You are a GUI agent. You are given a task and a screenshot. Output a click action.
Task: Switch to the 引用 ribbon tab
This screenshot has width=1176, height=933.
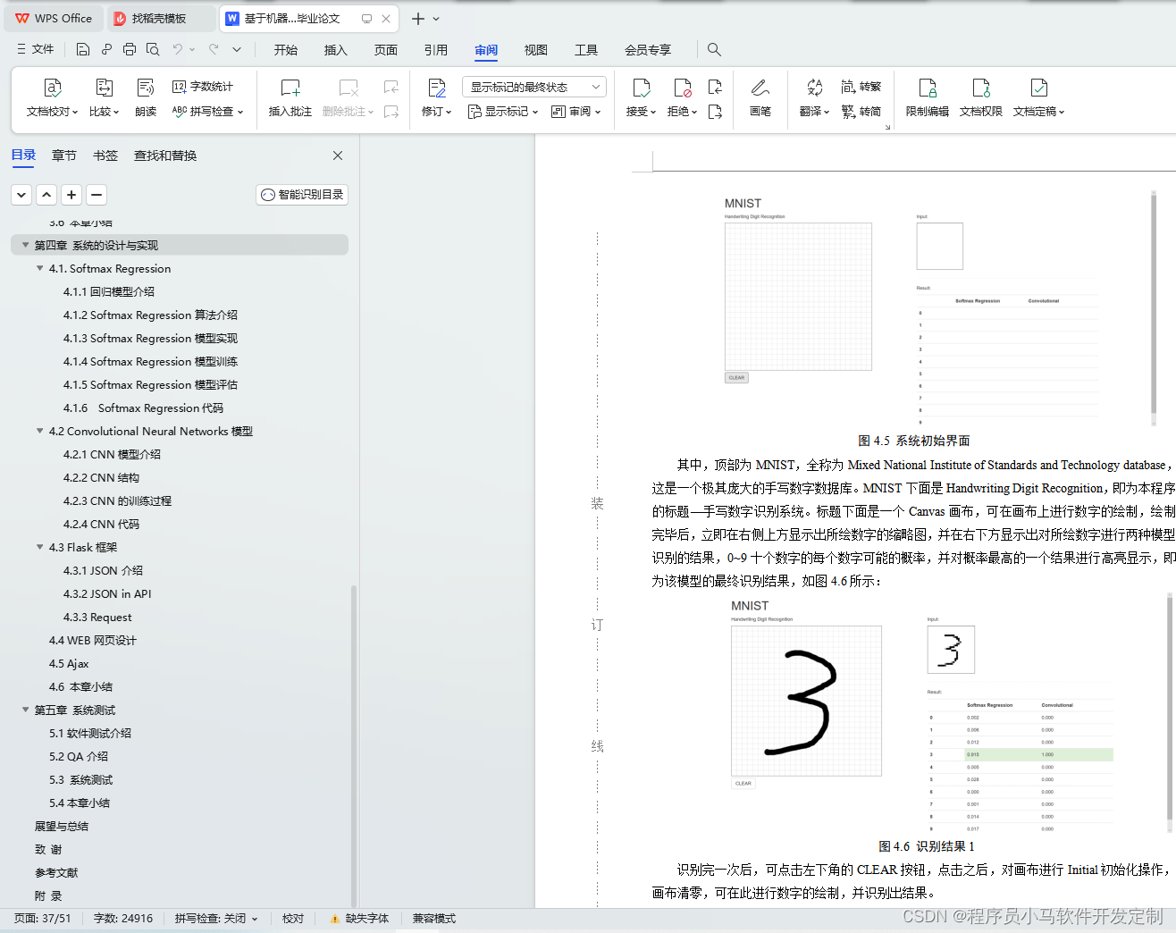[x=436, y=50]
